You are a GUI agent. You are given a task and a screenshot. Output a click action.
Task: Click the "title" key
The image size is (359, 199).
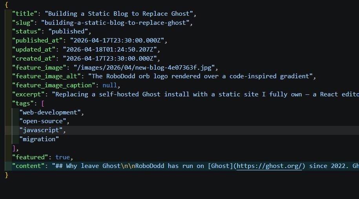coord(25,13)
